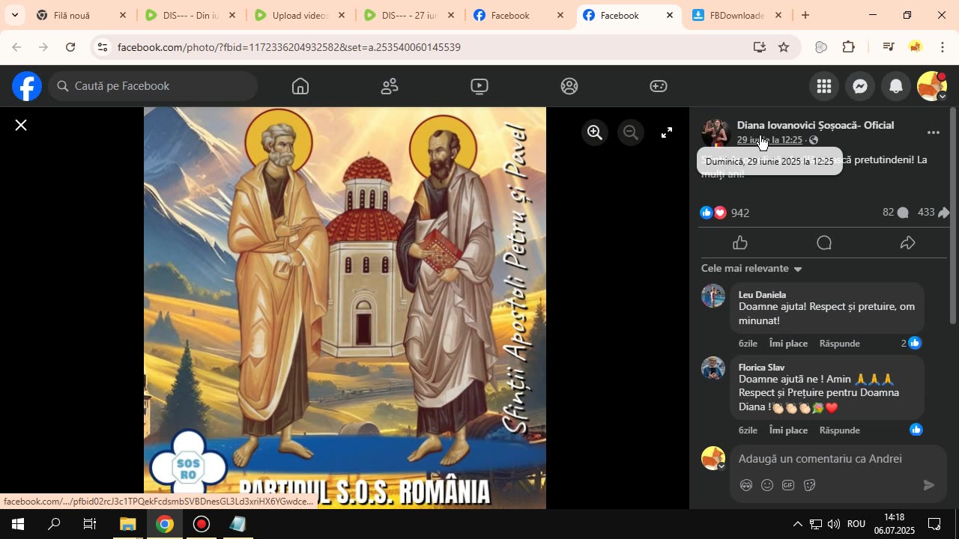Go back to the previous page
The image size is (959, 539).
(16, 47)
